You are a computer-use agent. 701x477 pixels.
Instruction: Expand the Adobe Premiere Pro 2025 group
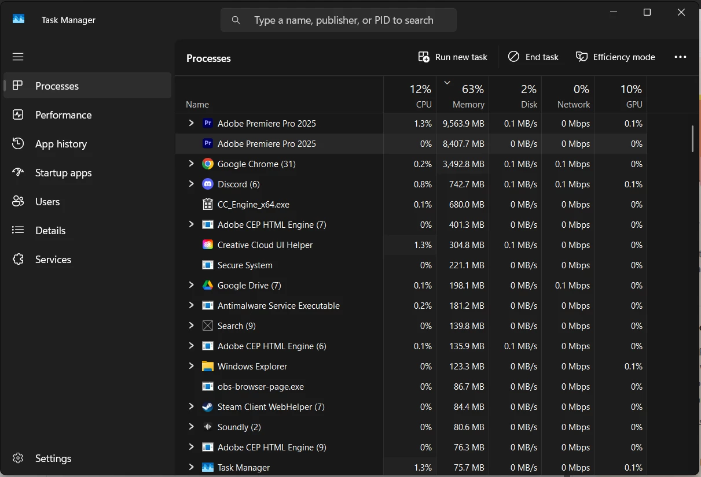click(x=191, y=123)
